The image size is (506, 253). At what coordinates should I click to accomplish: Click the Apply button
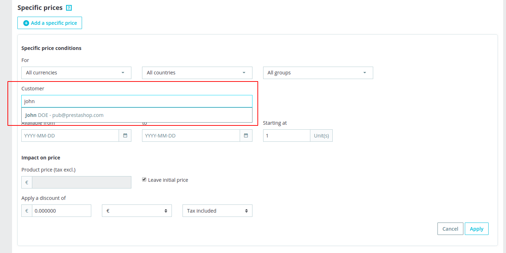click(477, 229)
